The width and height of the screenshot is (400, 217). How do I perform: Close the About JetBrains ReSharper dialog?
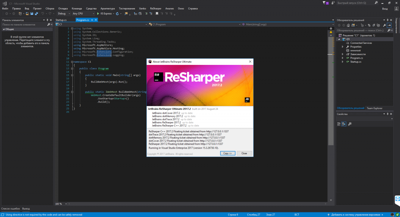pyautogui.click(x=250, y=61)
